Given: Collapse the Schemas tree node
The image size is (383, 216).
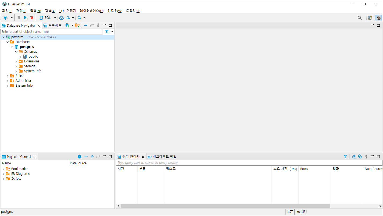Looking at the screenshot, I should (x=16, y=52).
